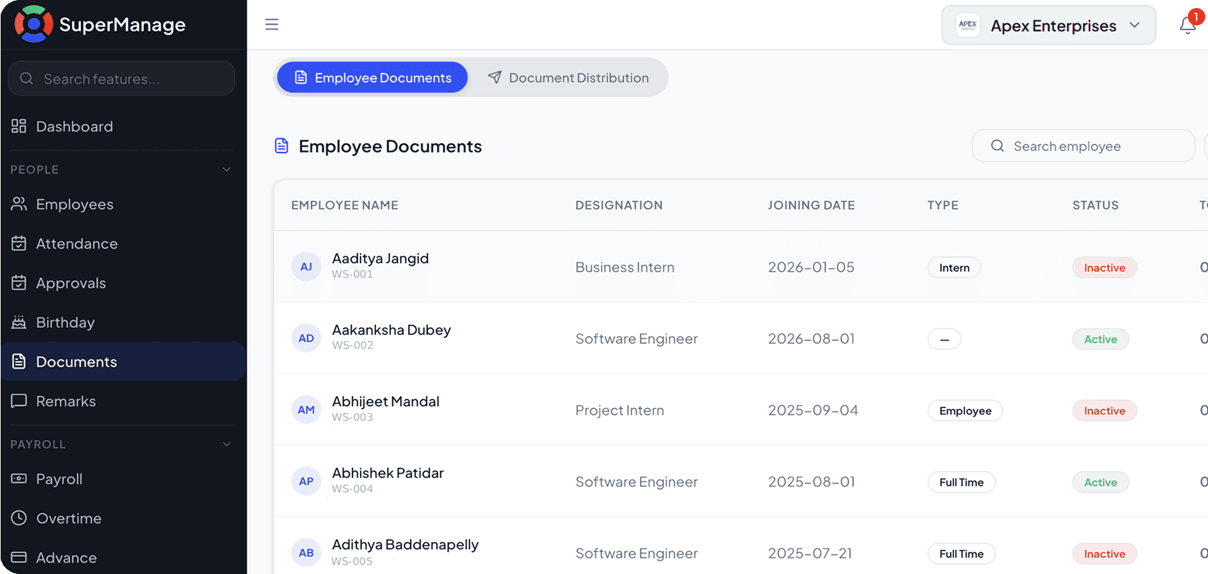The image size is (1208, 574).
Task: Click the Document Distribution paper plane icon
Action: 494,78
